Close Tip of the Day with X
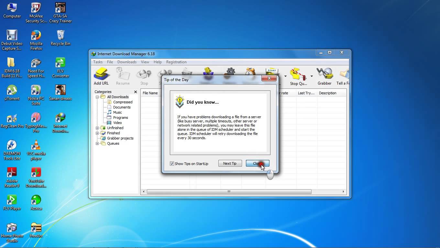This screenshot has width=440, height=248. coord(269,78)
